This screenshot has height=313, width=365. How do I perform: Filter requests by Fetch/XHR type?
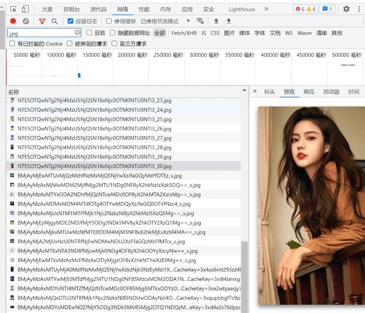click(184, 33)
